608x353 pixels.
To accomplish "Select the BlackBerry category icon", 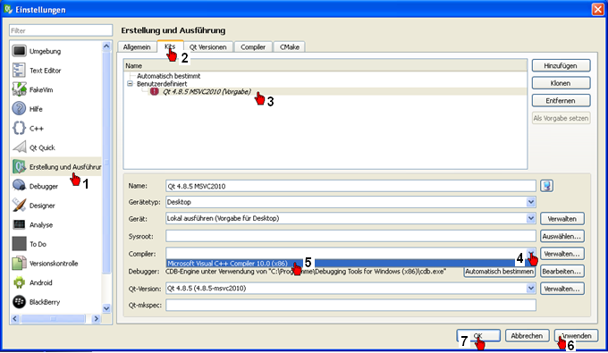I will point(19,302).
